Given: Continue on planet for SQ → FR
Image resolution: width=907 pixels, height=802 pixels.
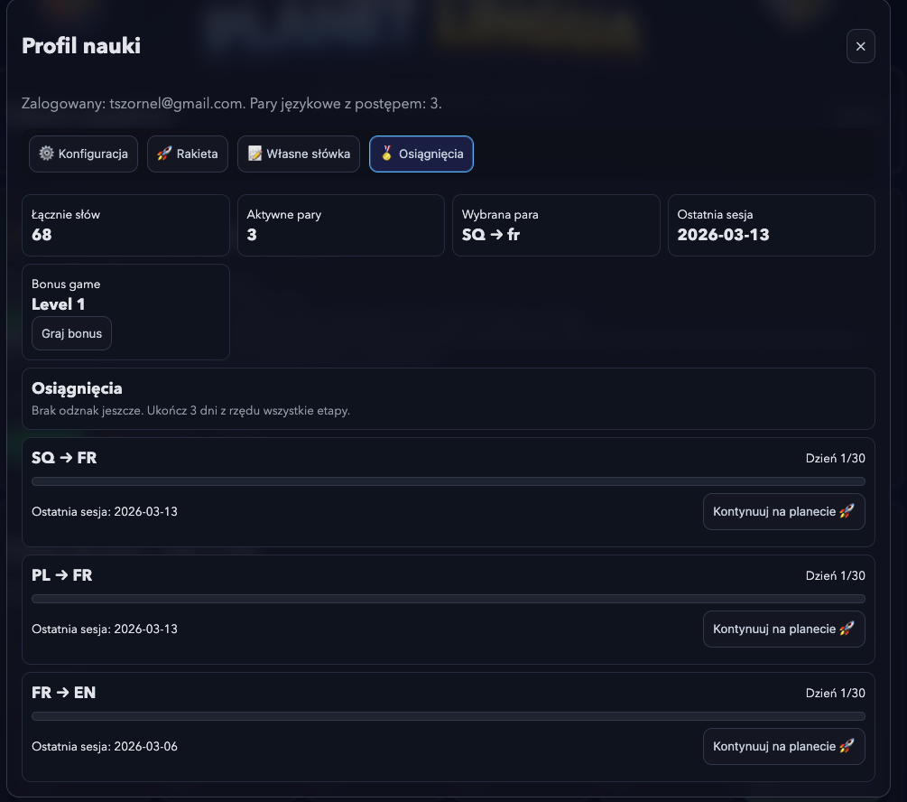Looking at the screenshot, I should pos(783,511).
